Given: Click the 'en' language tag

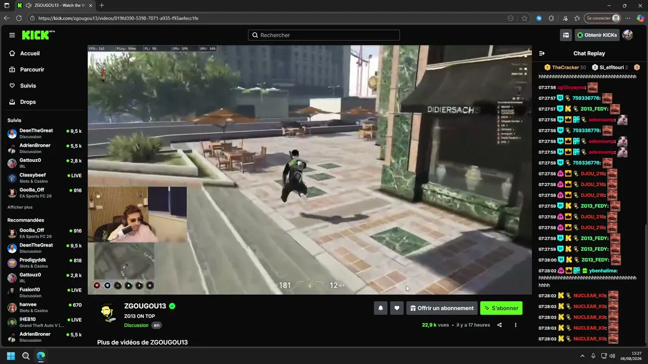Looking at the screenshot, I should 156,325.
